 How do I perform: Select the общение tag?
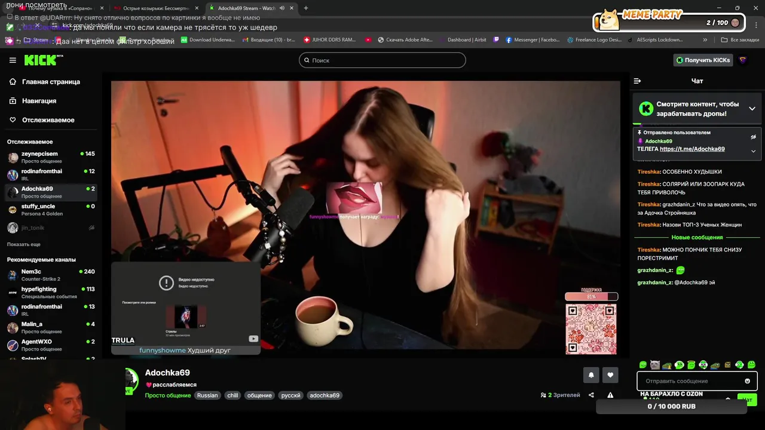pos(259,395)
